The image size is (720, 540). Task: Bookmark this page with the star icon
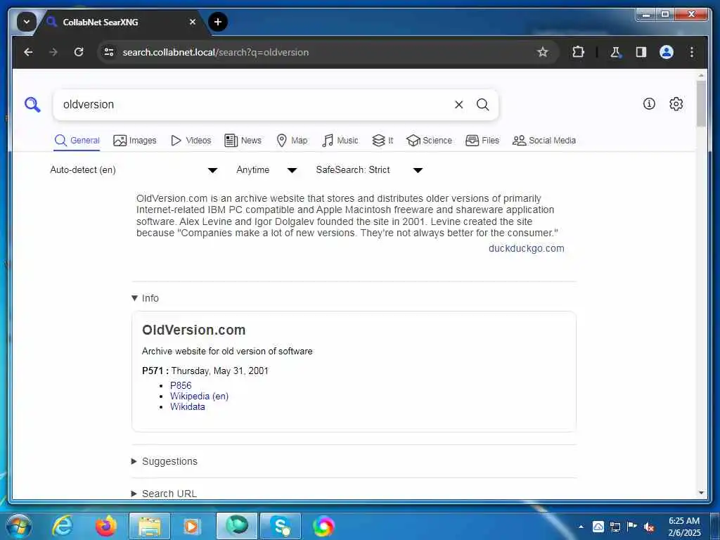tap(543, 52)
